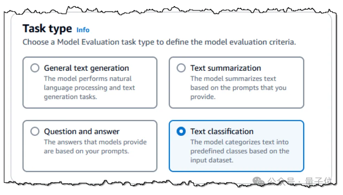The width and height of the screenshot is (343, 195).
Task: Click the Question and answer card description
Action: 95,146
